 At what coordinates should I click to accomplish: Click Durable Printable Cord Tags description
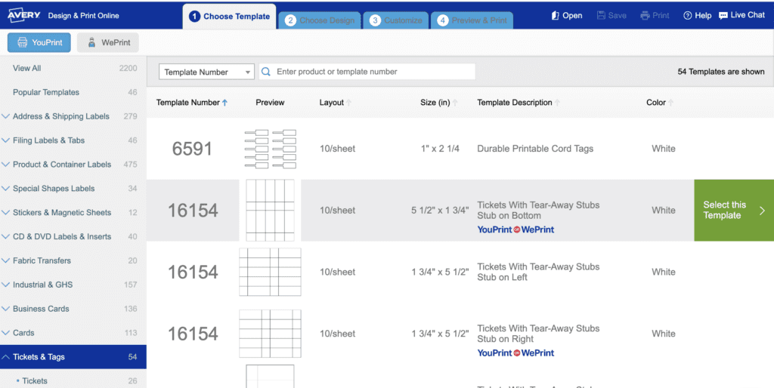coord(535,149)
